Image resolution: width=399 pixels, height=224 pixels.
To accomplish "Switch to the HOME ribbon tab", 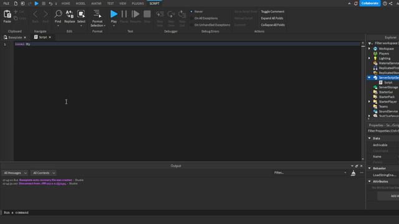I will 65,4.
